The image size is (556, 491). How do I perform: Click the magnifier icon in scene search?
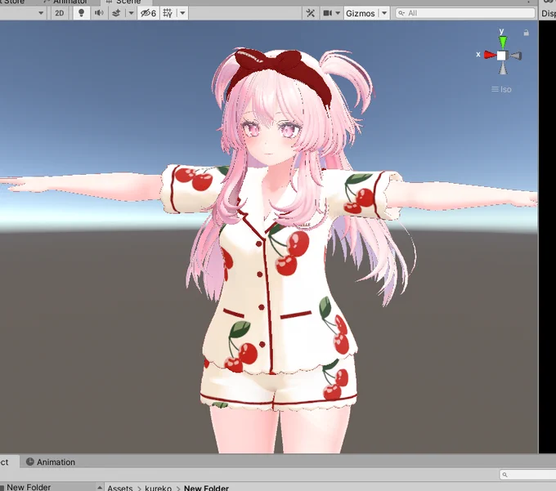tap(401, 13)
